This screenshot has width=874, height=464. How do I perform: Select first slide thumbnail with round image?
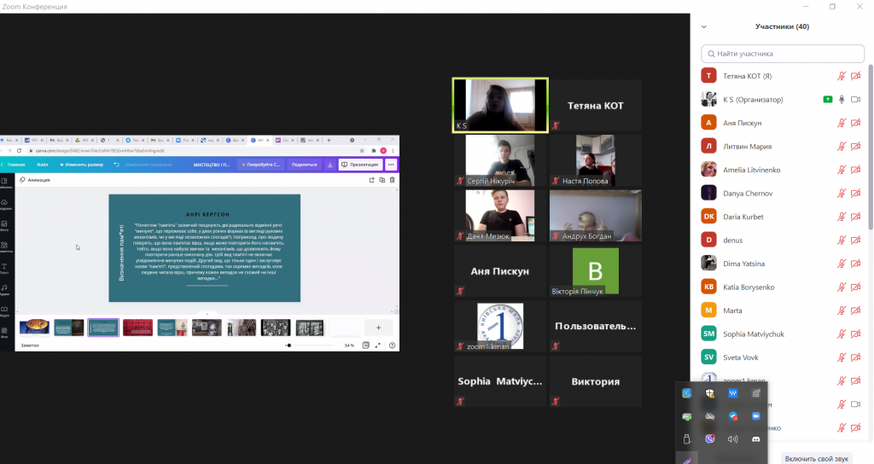pyautogui.click(x=34, y=327)
